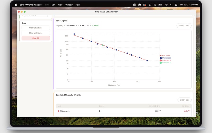
Task: Toggle the Unknown 1 legend entry
Action: coord(165,60)
